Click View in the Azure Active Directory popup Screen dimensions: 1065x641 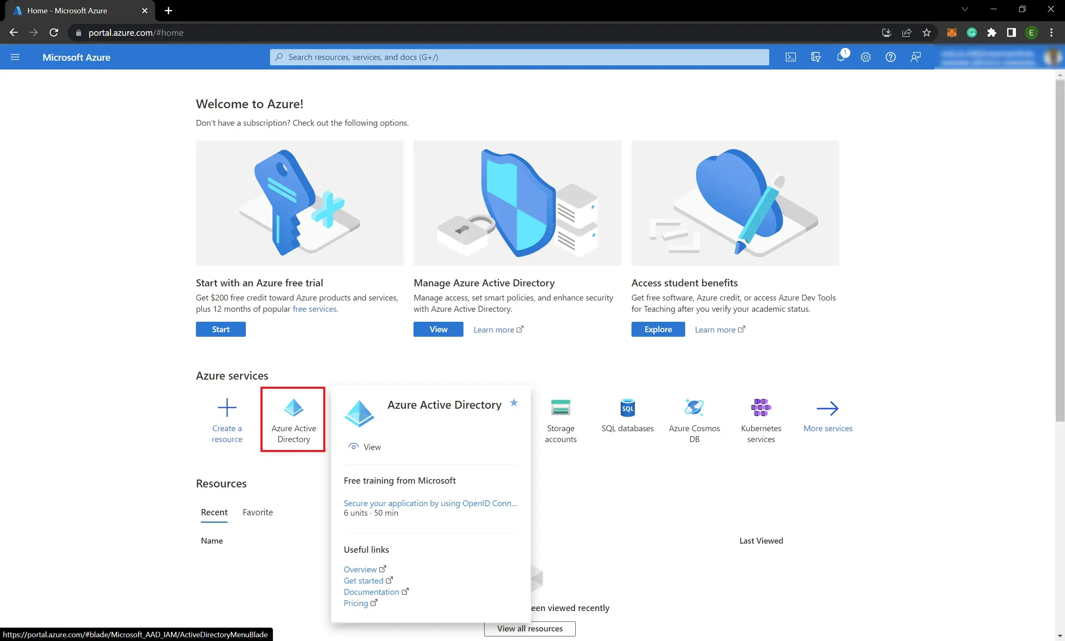[x=365, y=447]
